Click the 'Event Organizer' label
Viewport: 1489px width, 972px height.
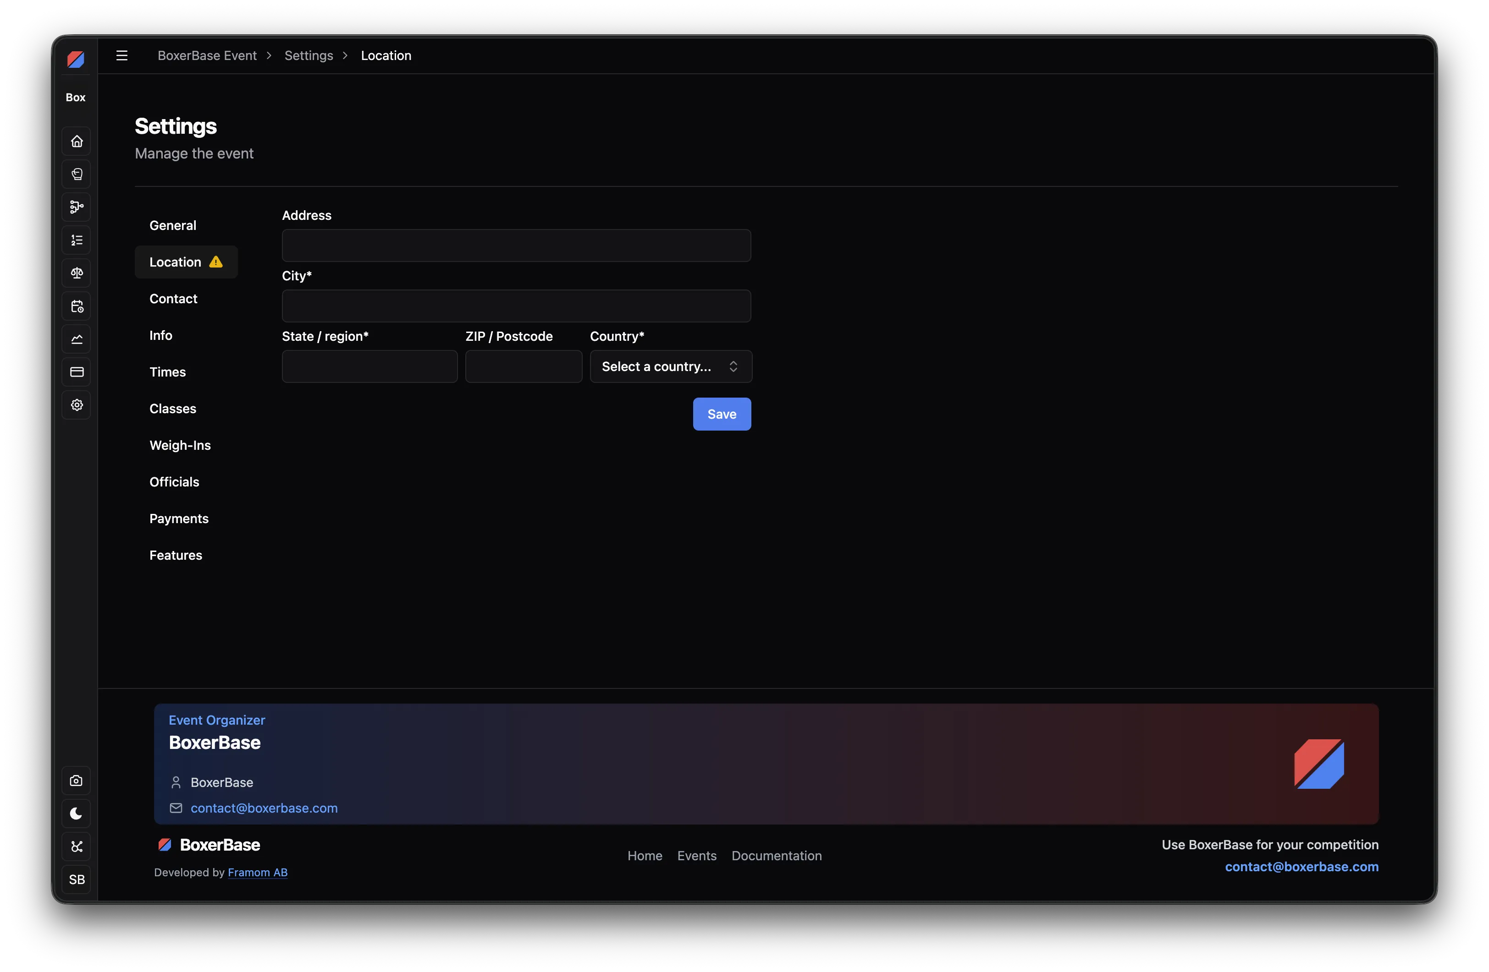(x=217, y=721)
